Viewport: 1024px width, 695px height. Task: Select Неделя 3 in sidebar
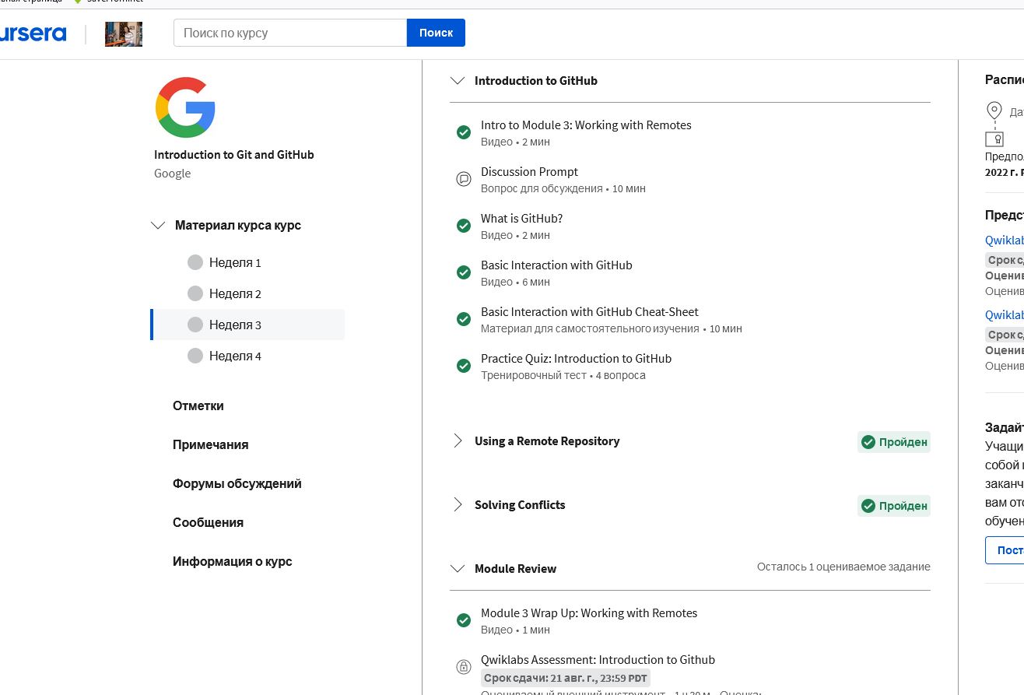point(247,325)
